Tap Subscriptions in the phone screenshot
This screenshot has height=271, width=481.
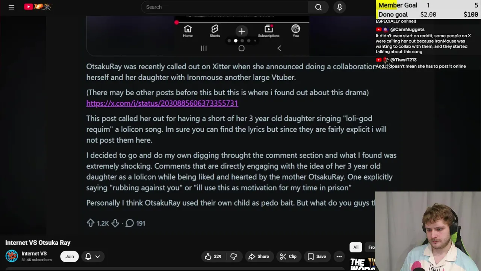tap(268, 31)
